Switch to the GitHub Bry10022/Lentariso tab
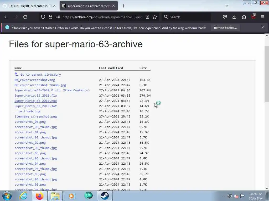Image resolution: width=269 pixels, height=201 pixels. (x=29, y=6)
